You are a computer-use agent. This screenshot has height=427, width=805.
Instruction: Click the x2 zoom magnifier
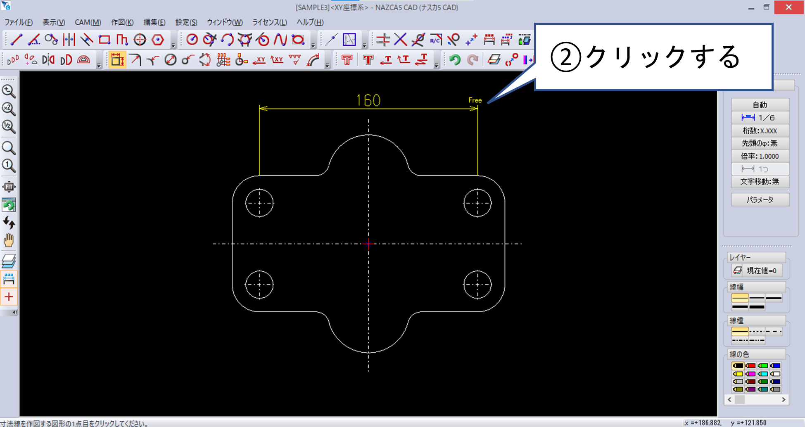(x=9, y=109)
